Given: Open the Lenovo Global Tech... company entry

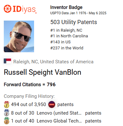Looking at the screenshot, I should 59,121.
